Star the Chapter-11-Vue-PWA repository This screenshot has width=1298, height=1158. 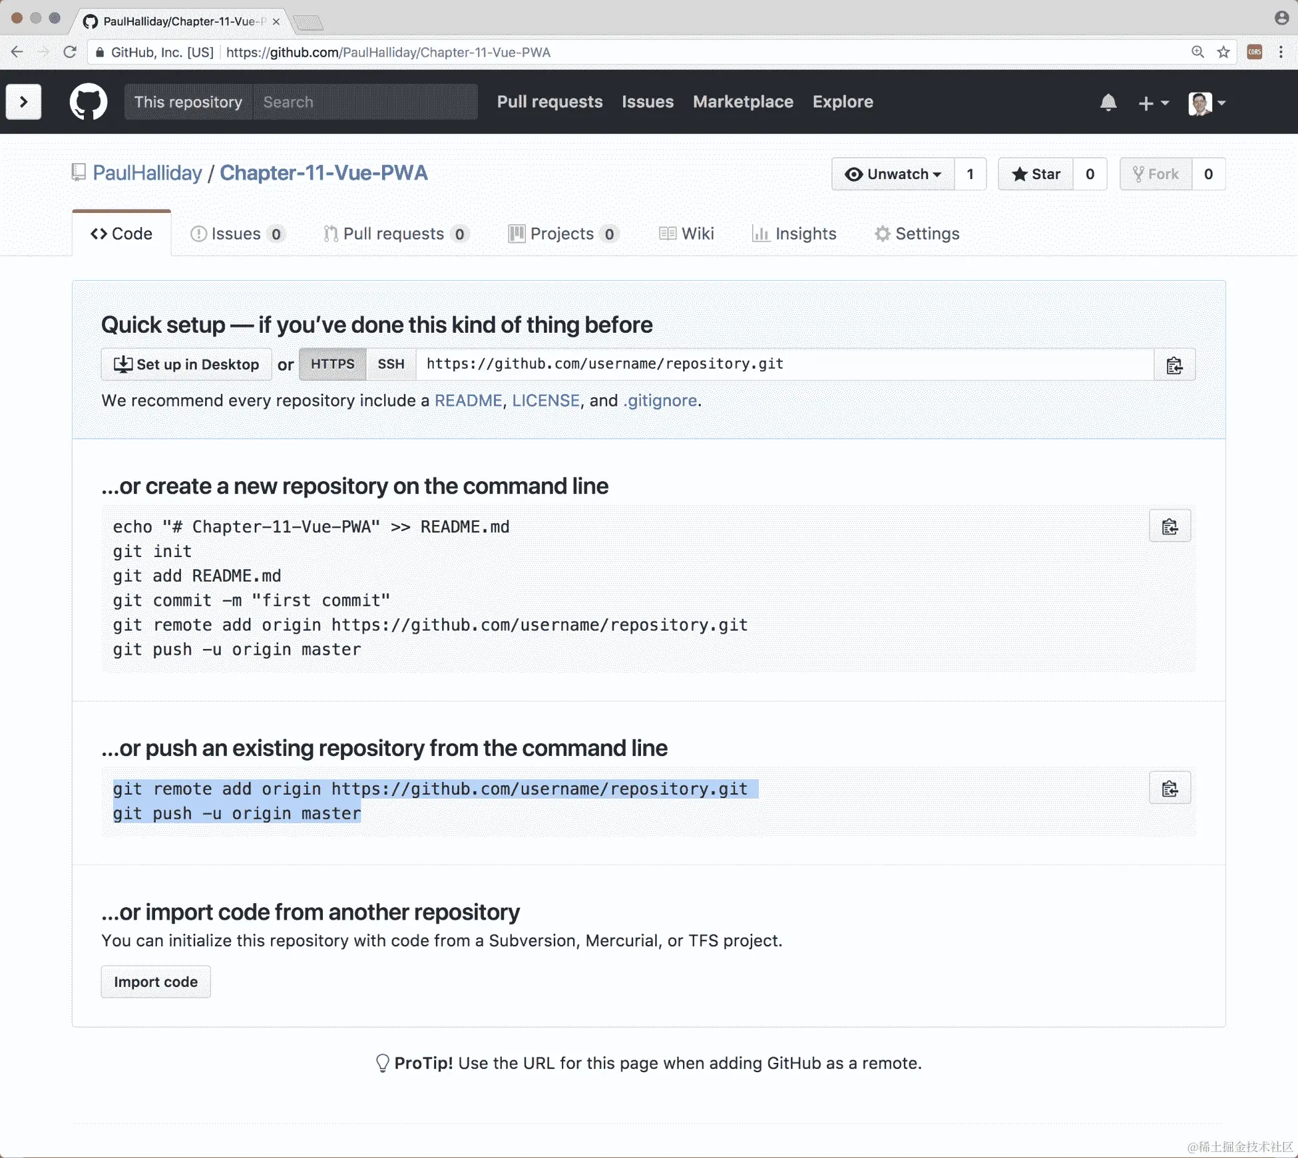tap(1036, 174)
